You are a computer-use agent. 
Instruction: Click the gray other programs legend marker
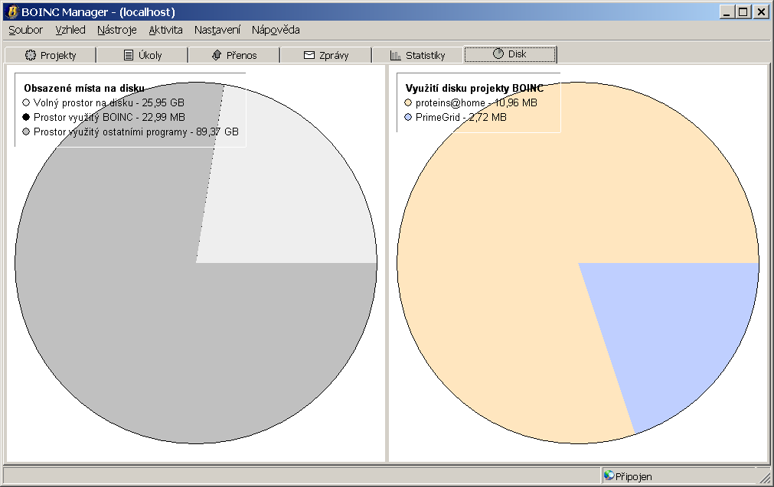[26, 131]
